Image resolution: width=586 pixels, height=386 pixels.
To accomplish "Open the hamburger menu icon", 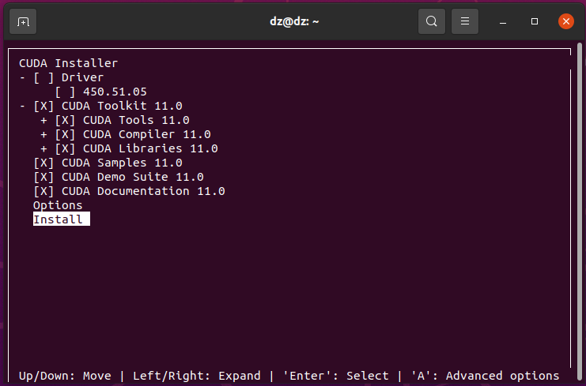I will [466, 21].
